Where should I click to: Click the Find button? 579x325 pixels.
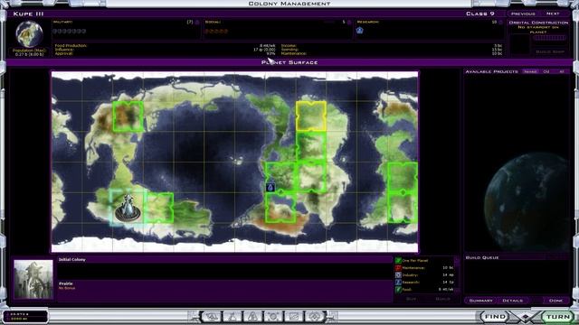coord(495,317)
